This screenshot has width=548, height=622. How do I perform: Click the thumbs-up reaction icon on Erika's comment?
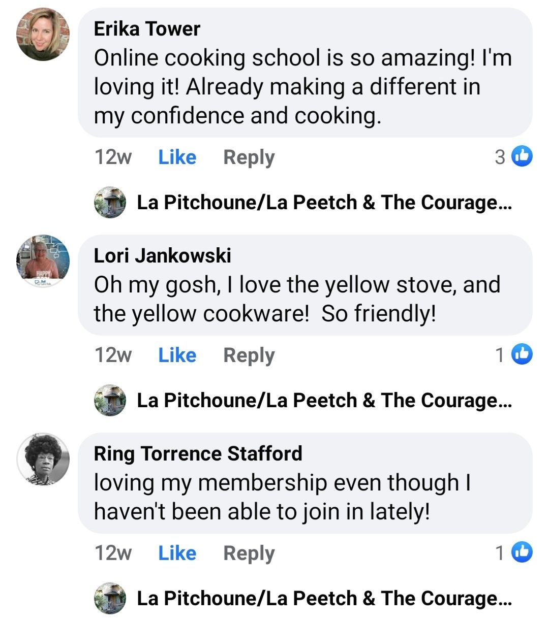522,156
